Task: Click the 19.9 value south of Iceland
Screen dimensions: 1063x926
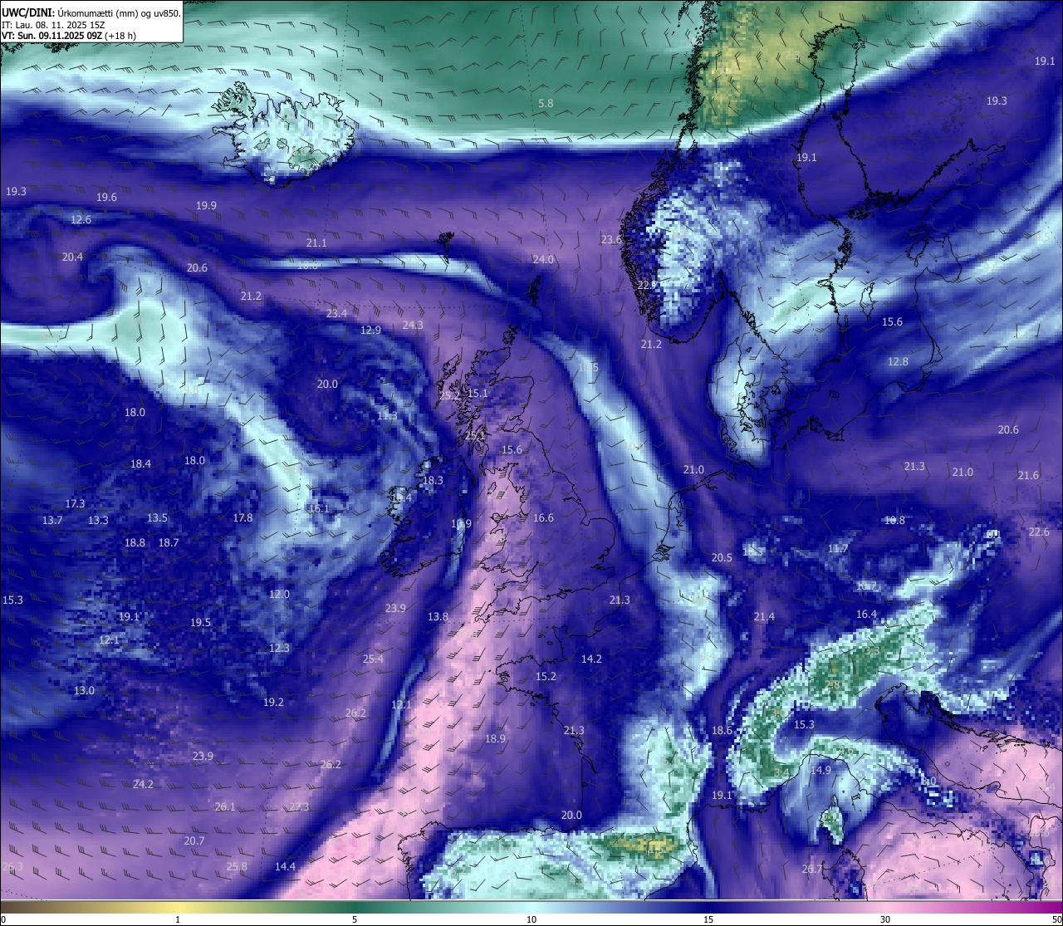Action: point(206,205)
